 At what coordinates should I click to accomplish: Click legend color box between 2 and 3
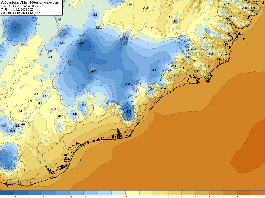point(161,193)
